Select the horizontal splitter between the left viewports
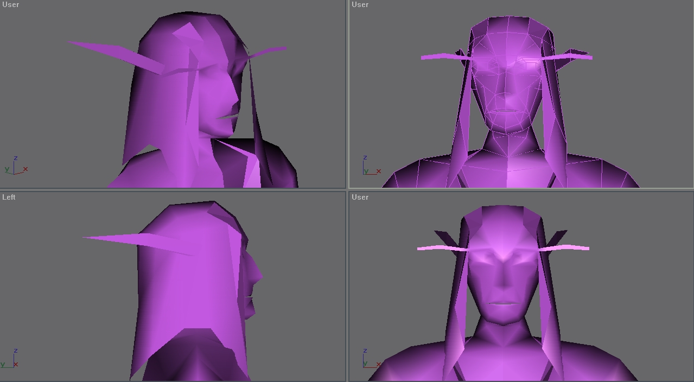694x382 pixels. tap(173, 189)
